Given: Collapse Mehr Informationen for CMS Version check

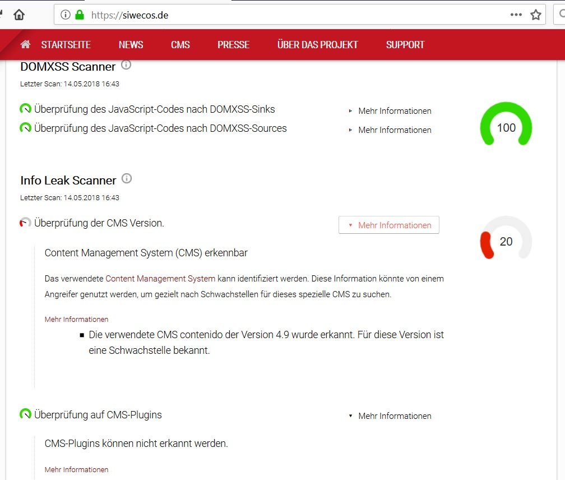Looking at the screenshot, I should tap(389, 225).
